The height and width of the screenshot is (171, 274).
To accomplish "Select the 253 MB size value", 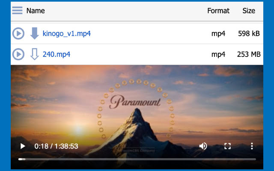I will pos(249,54).
